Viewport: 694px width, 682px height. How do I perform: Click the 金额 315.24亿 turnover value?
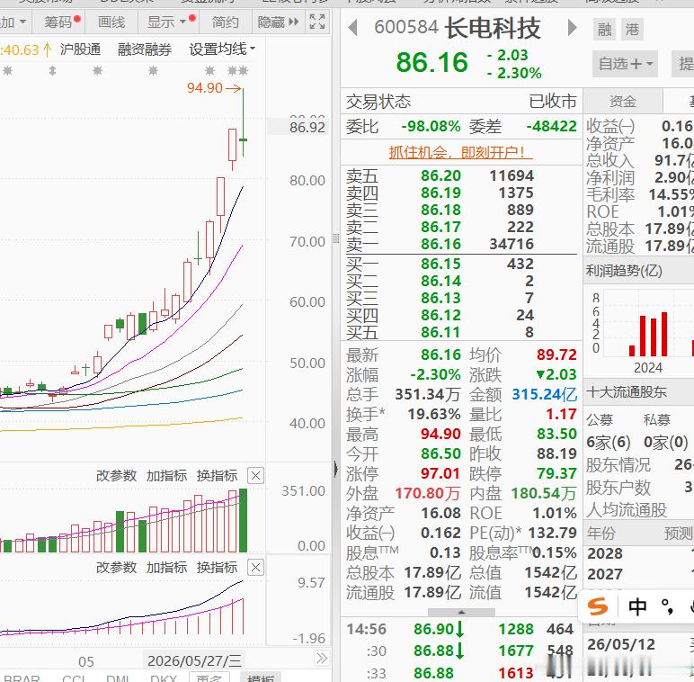(544, 394)
